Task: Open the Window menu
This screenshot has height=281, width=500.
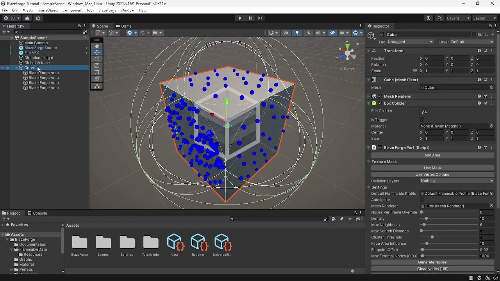Action: tap(127, 11)
